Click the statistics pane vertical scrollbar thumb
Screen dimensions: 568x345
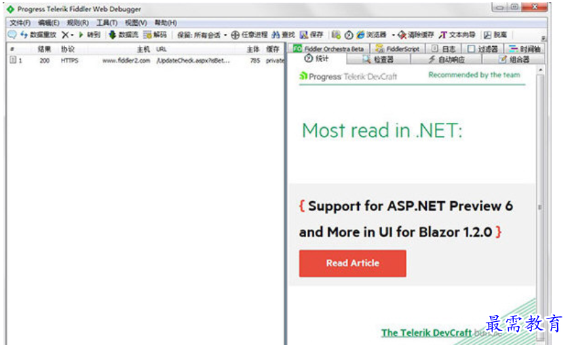click(x=540, y=207)
